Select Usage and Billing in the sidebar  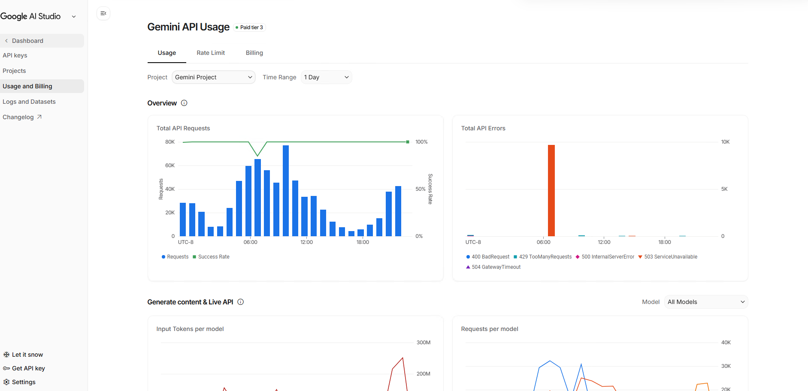point(42,86)
